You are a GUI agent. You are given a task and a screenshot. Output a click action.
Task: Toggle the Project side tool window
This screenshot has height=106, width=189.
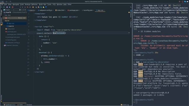[x=1, y=13]
